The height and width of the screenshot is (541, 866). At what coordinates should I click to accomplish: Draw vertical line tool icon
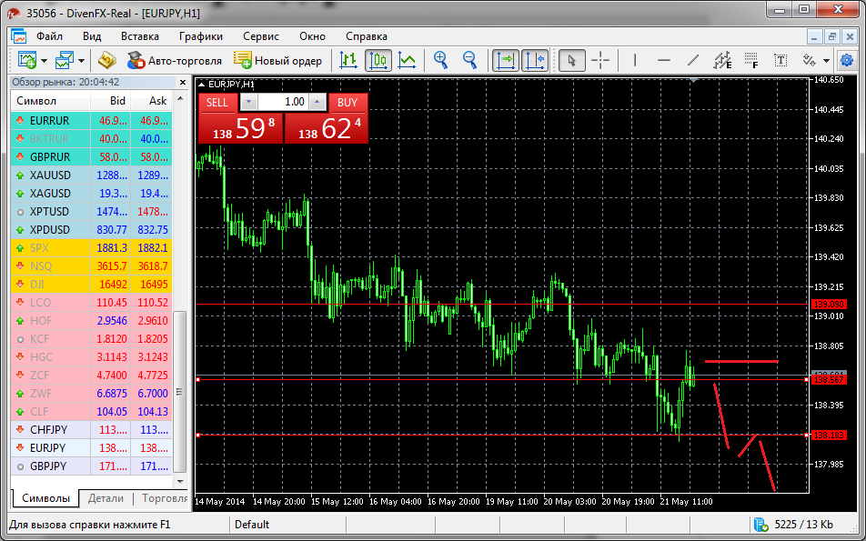point(635,60)
